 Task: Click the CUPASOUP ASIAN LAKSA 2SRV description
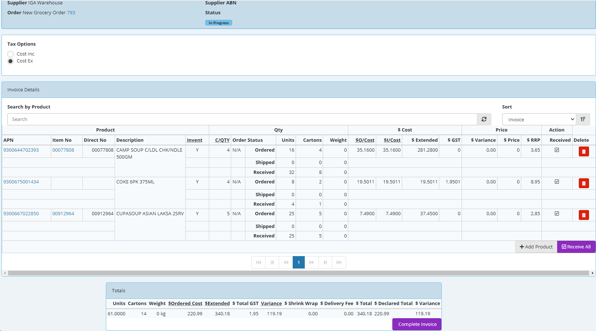[150, 213]
